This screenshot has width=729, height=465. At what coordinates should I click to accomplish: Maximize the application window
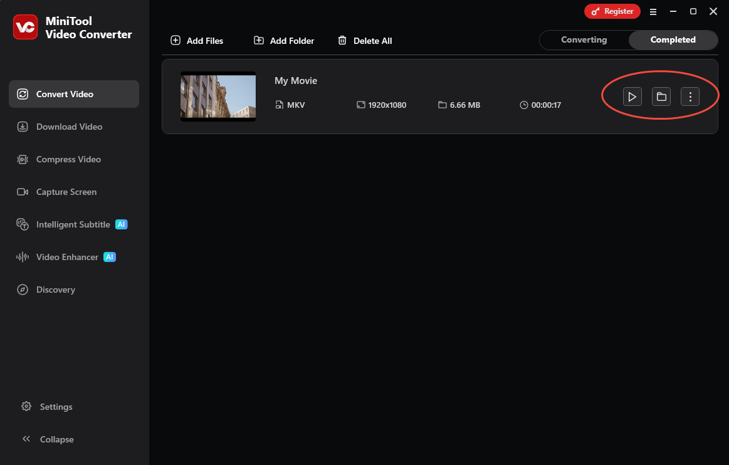693,11
